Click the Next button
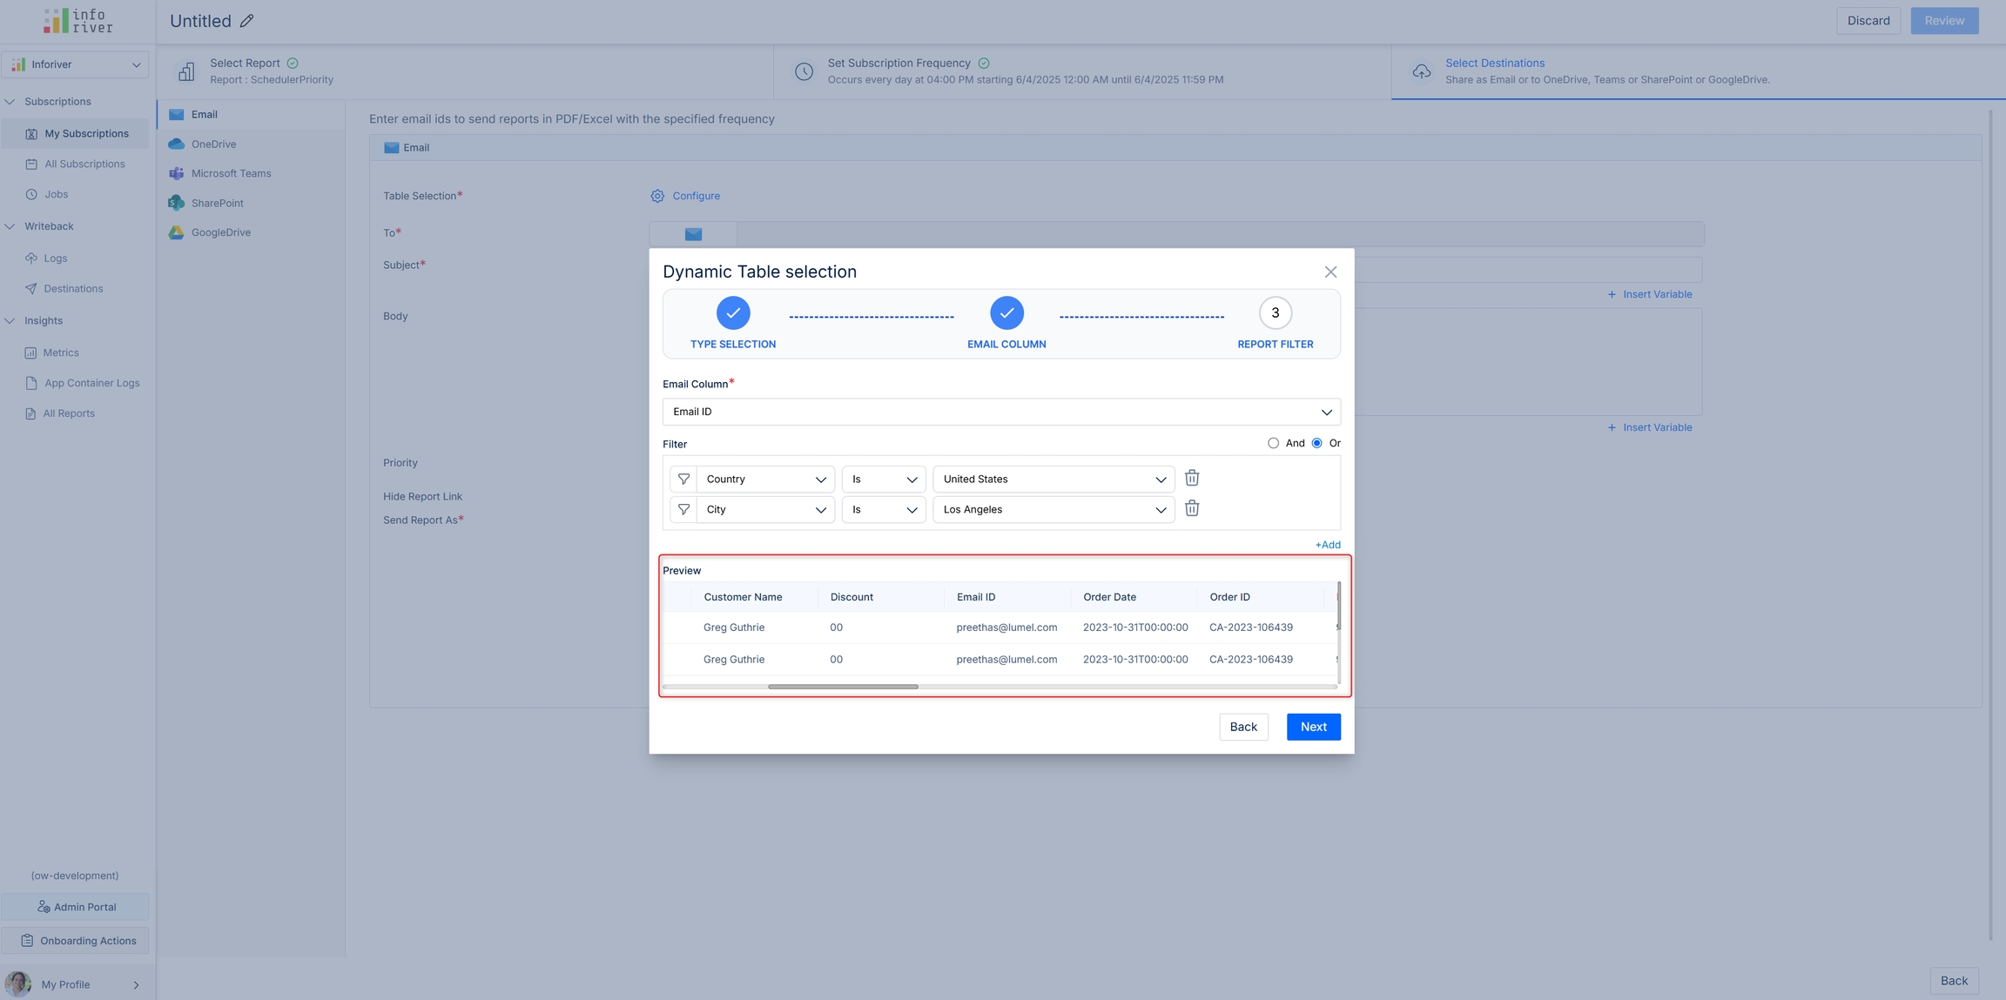 tap(1313, 727)
